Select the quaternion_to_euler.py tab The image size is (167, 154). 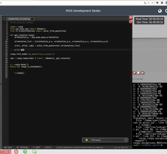[19, 19]
